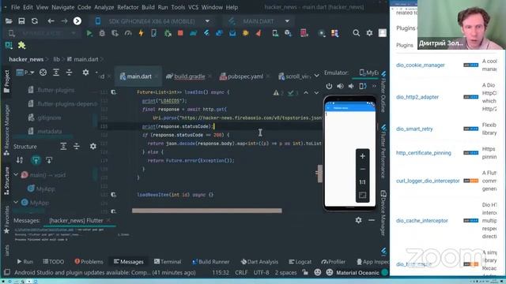506x284 pixels.
Task: Click the locate target icon in Project panel
Action: (43, 73)
